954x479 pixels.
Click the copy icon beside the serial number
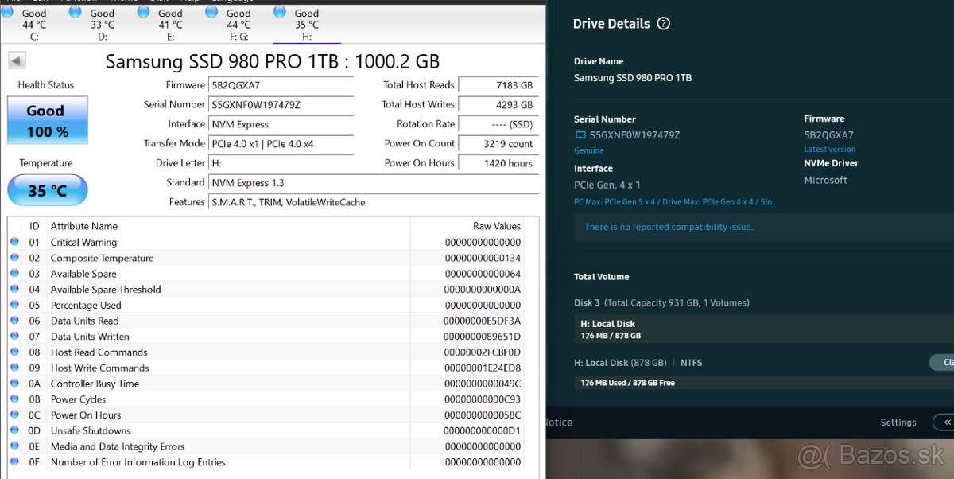click(x=580, y=134)
